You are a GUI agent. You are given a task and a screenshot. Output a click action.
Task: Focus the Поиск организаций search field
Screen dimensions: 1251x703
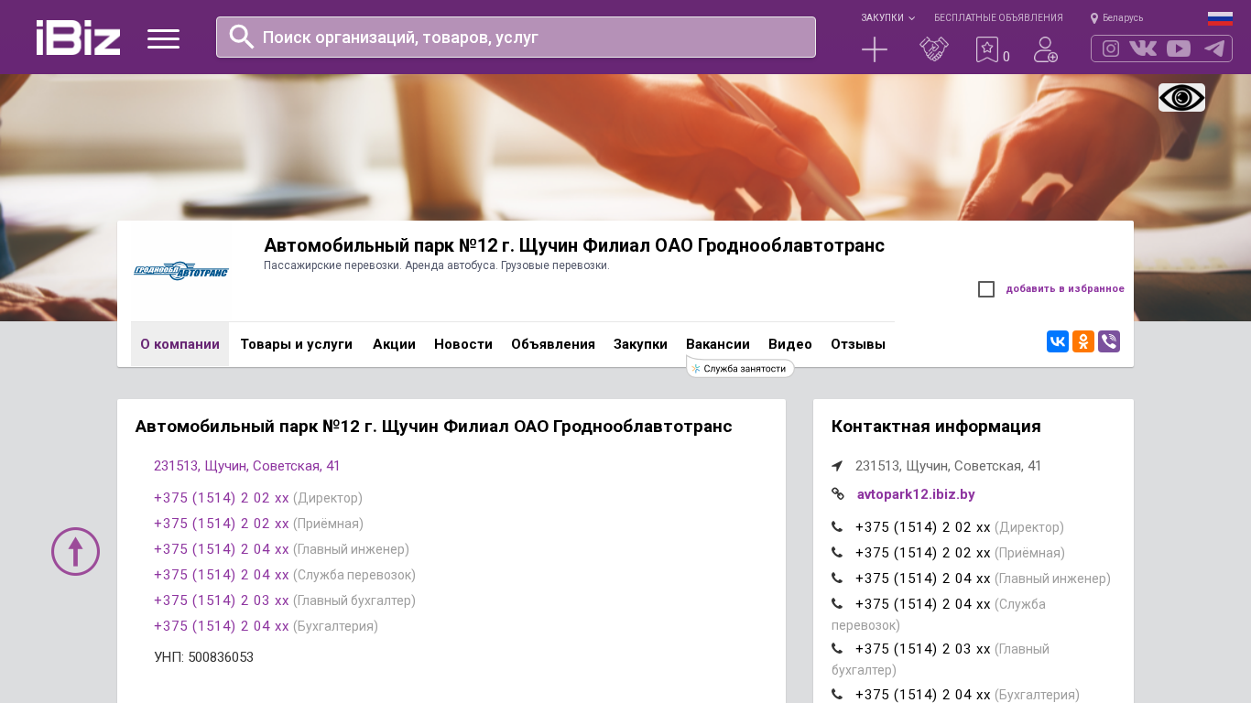[x=516, y=37]
